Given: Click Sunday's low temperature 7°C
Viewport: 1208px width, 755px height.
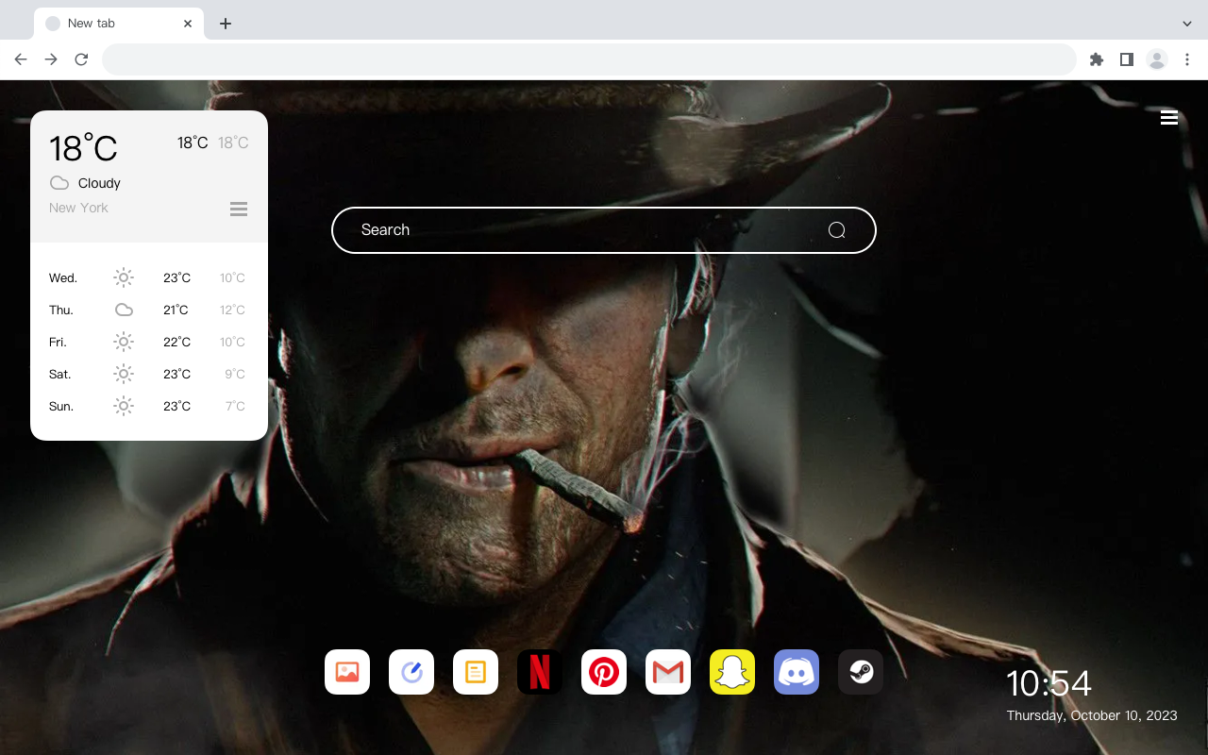Looking at the screenshot, I should tap(235, 407).
